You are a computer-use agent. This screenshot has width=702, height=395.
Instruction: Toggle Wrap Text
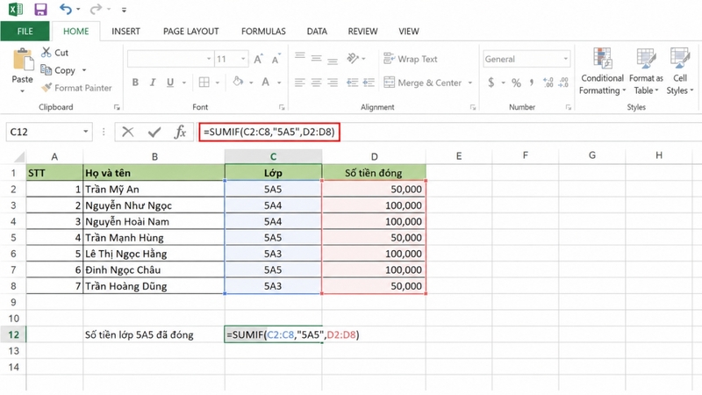coord(410,59)
